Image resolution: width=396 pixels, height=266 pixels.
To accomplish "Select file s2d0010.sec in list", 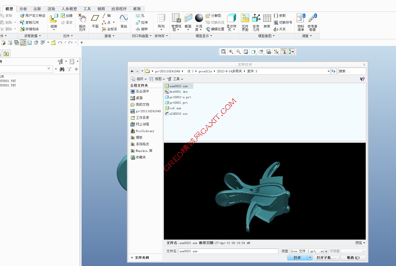I will pos(176,114).
